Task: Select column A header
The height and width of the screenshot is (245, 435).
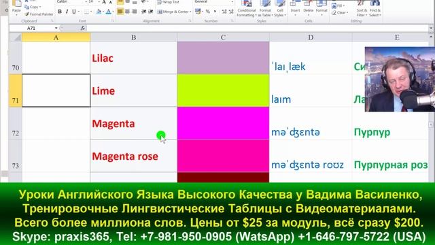Action: (56, 37)
